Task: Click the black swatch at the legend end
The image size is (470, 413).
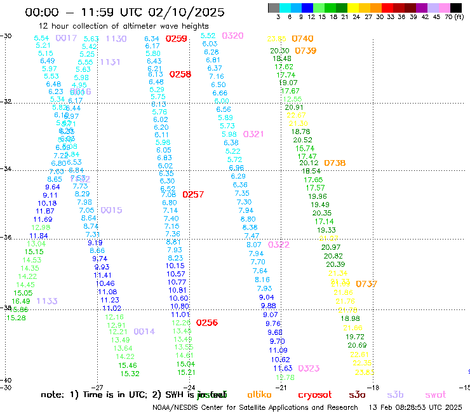Action: click(456, 8)
